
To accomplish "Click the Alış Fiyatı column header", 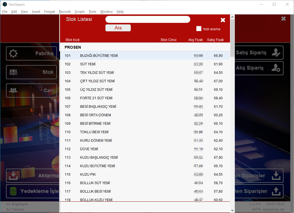I will click(195, 40).
